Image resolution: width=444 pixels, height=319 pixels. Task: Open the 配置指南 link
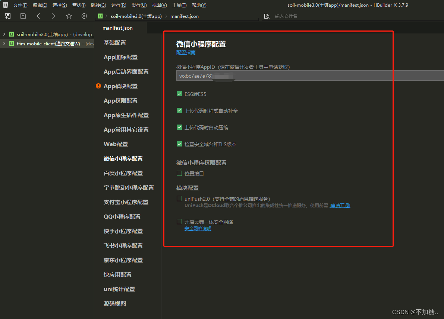[186, 53]
